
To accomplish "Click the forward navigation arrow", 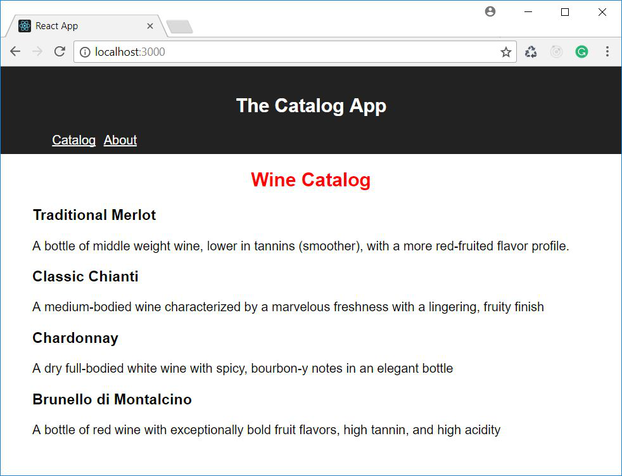I will tap(37, 51).
